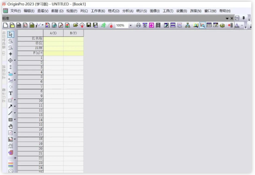Click the rainbow color palette icon
The width and height of the screenshot is (255, 175).
pyautogui.click(x=11, y=165)
